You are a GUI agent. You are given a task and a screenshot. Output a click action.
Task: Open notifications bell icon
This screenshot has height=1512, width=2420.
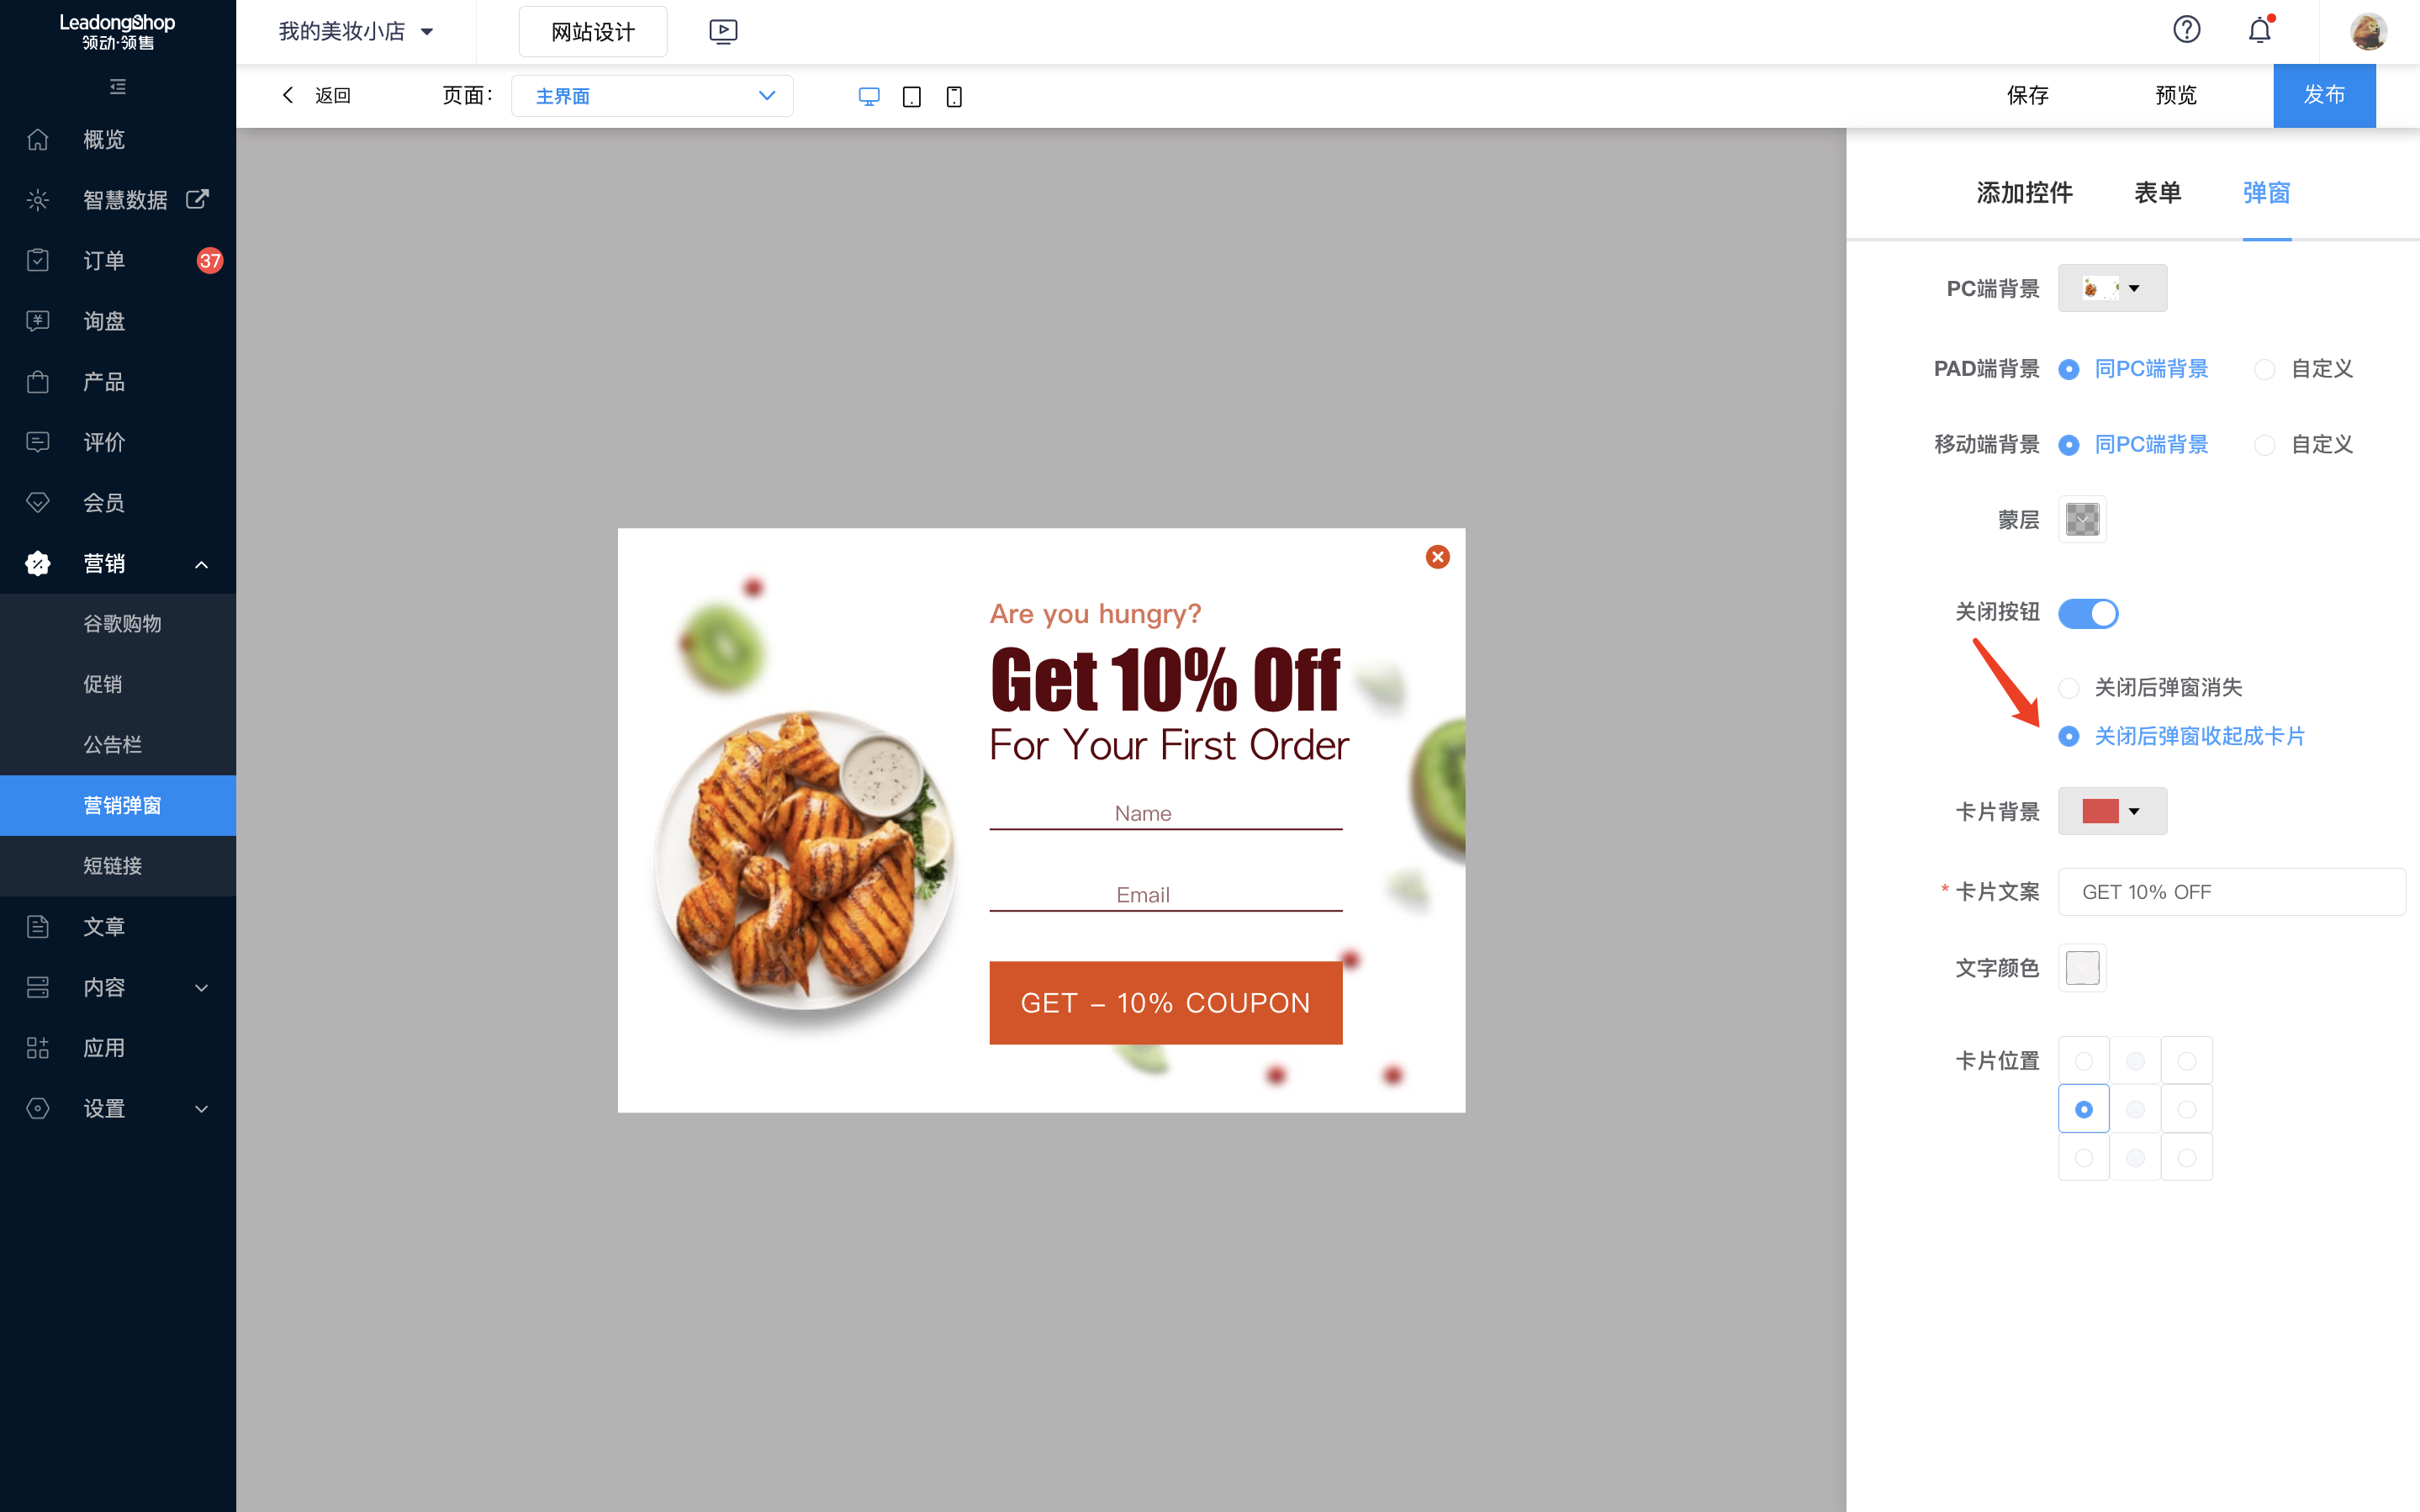[x=2259, y=31]
